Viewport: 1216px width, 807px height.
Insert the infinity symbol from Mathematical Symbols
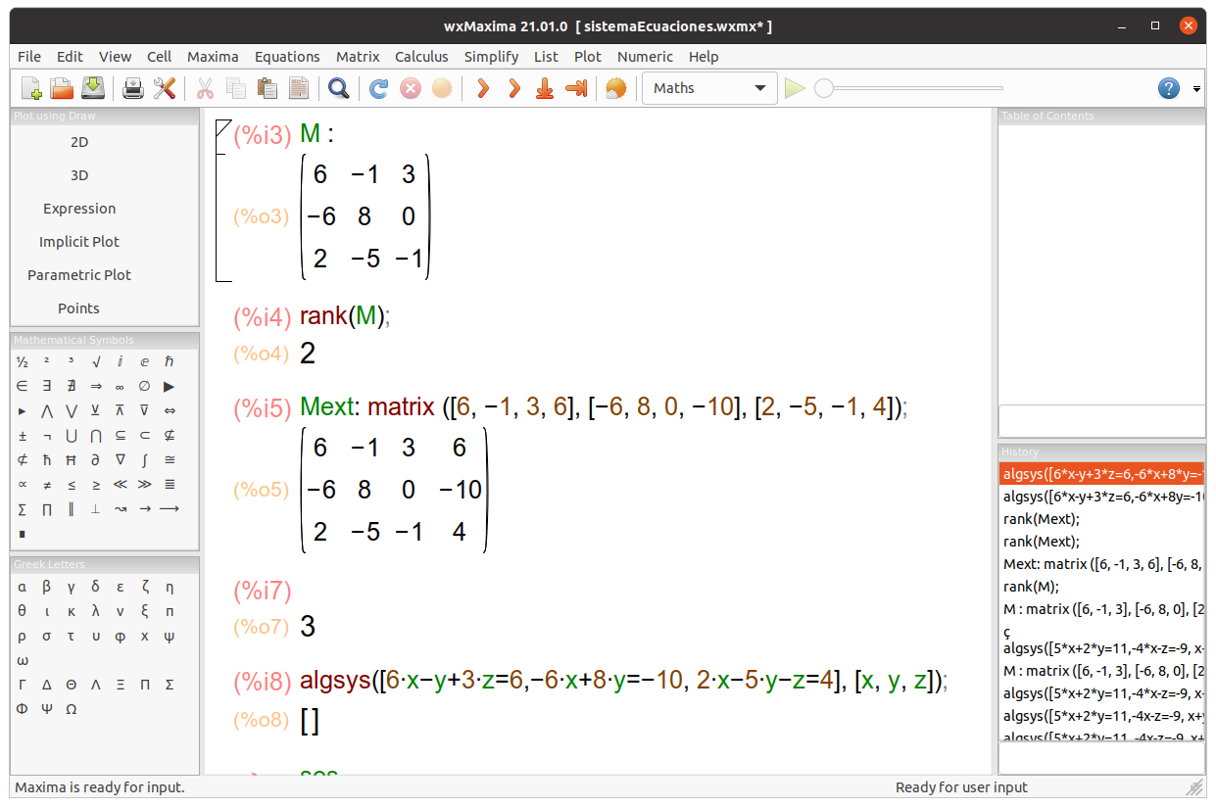120,386
